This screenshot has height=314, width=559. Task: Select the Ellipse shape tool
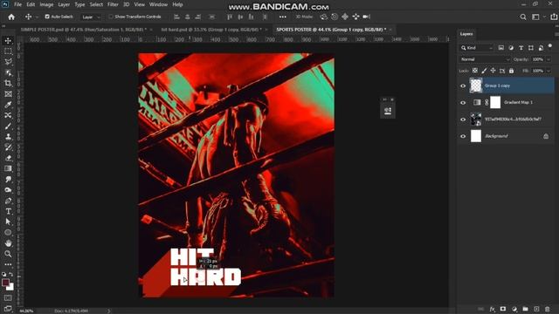coord(8,233)
